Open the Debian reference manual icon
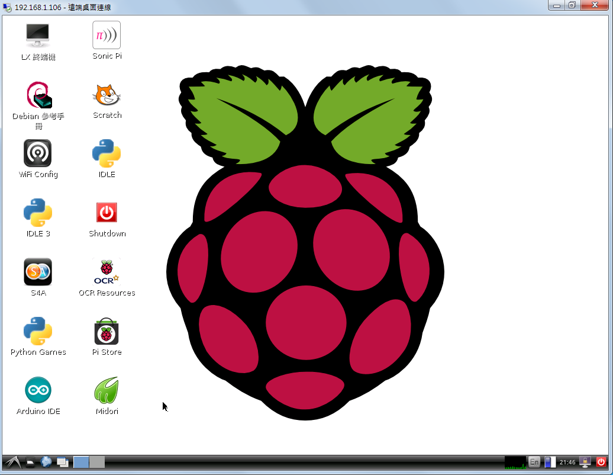Image resolution: width=613 pixels, height=475 pixels. (x=38, y=95)
